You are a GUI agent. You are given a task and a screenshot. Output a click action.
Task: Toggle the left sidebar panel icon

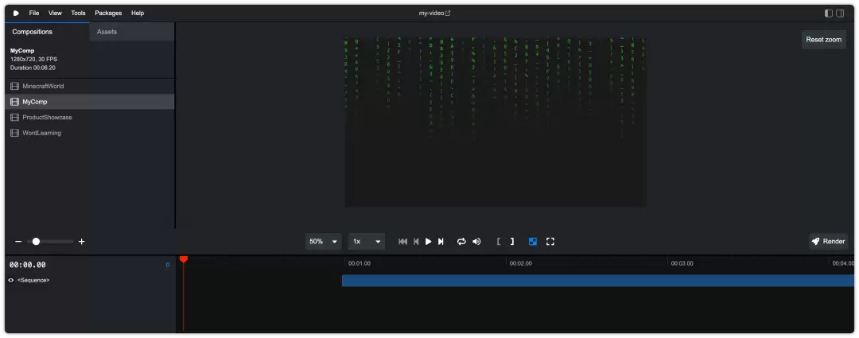tap(829, 14)
